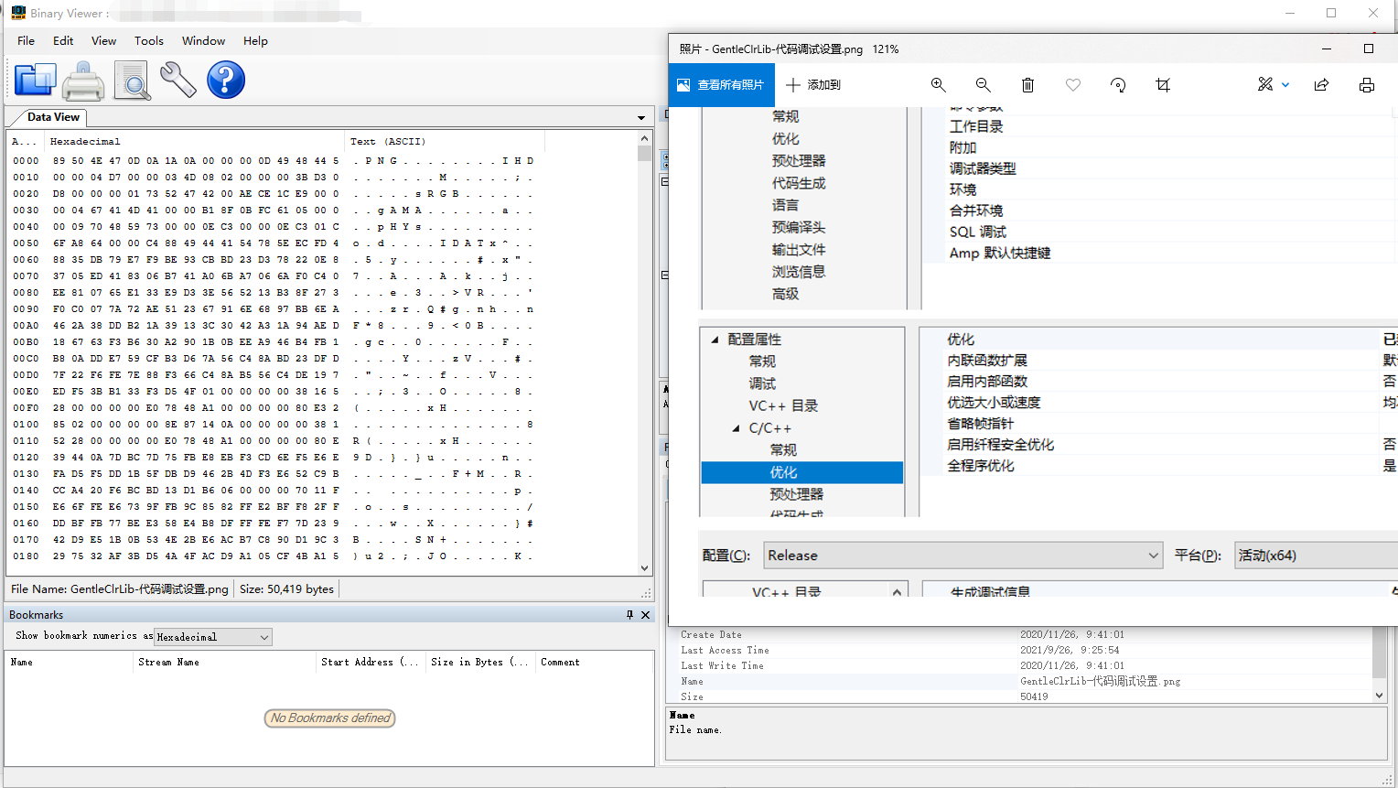Open a file using Binary Viewer's folder icon
The width and height of the screenshot is (1398, 788).
pos(35,80)
